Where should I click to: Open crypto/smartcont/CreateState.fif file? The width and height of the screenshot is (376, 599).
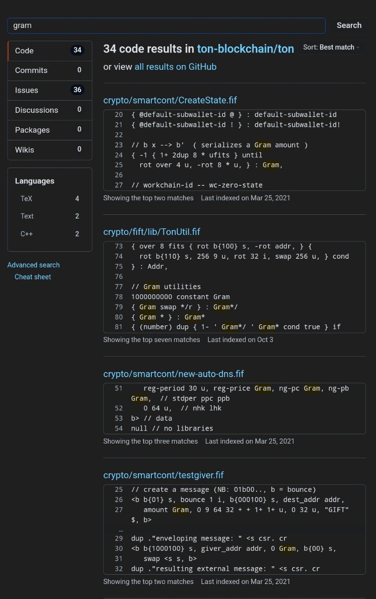pyautogui.click(x=170, y=100)
